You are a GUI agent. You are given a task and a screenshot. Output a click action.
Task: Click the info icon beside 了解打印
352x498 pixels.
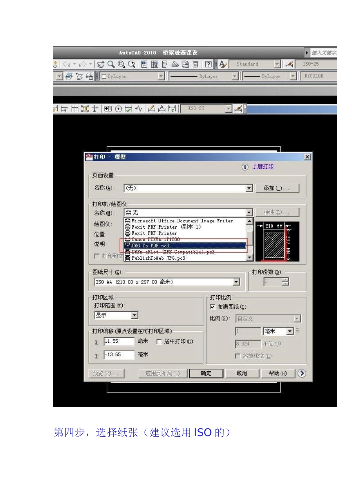pos(245,167)
